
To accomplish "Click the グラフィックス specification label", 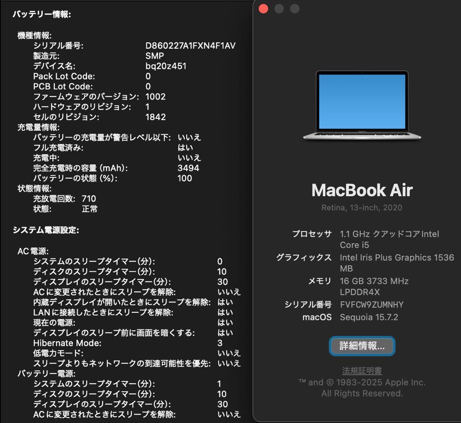I will coord(304,258).
